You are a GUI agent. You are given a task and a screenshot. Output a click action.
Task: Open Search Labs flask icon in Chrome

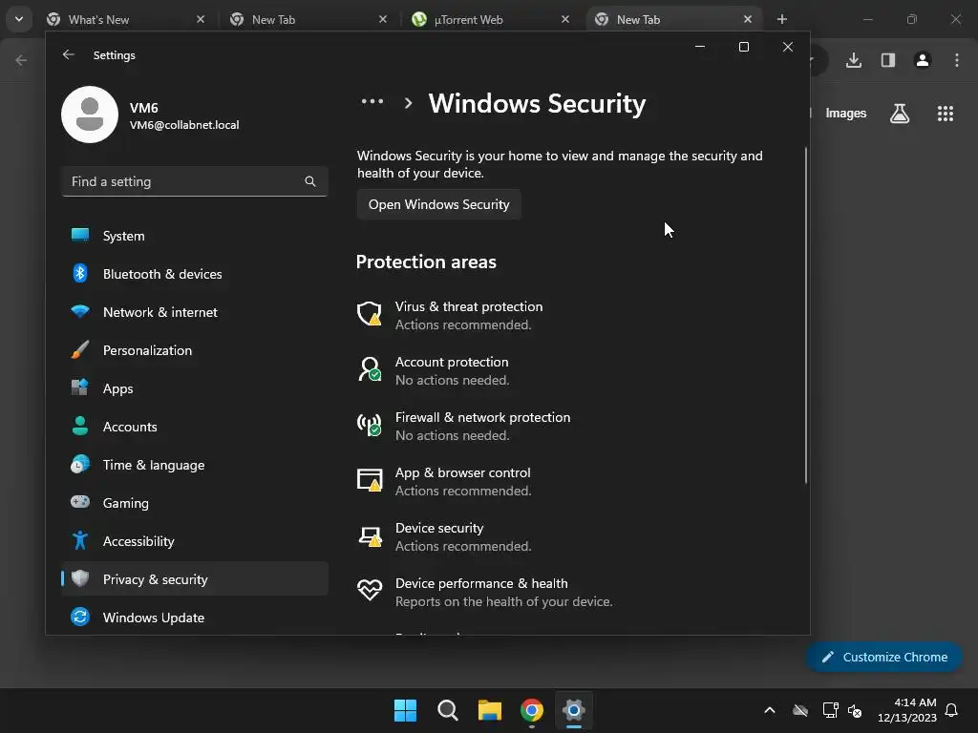click(x=900, y=114)
